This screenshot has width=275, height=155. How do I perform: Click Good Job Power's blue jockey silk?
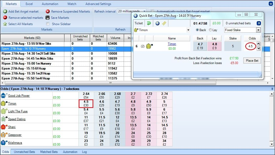tap(4, 95)
